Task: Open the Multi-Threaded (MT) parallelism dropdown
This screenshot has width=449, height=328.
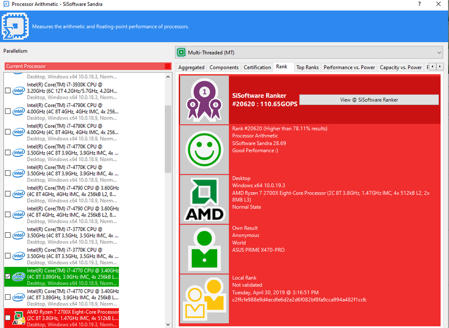Action: [309, 52]
